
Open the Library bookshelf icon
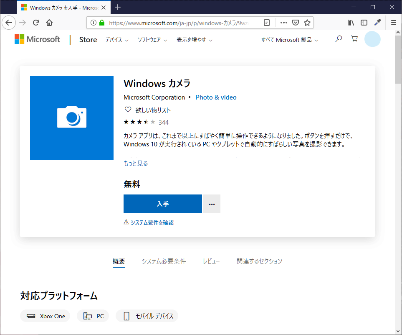tap(351, 23)
